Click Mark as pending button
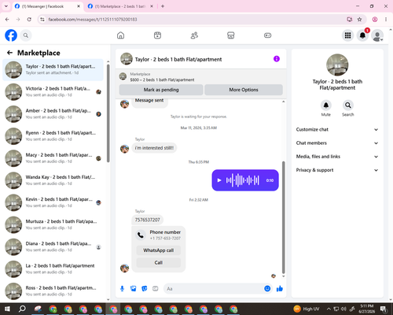The image size is (393, 315). (x=161, y=90)
